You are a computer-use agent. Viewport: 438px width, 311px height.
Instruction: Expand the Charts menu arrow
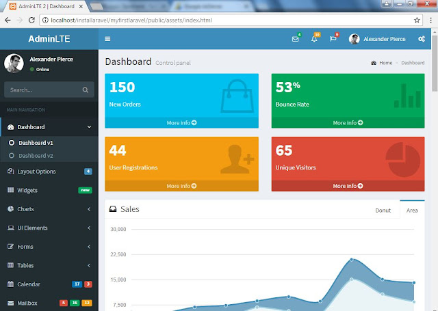(x=89, y=209)
